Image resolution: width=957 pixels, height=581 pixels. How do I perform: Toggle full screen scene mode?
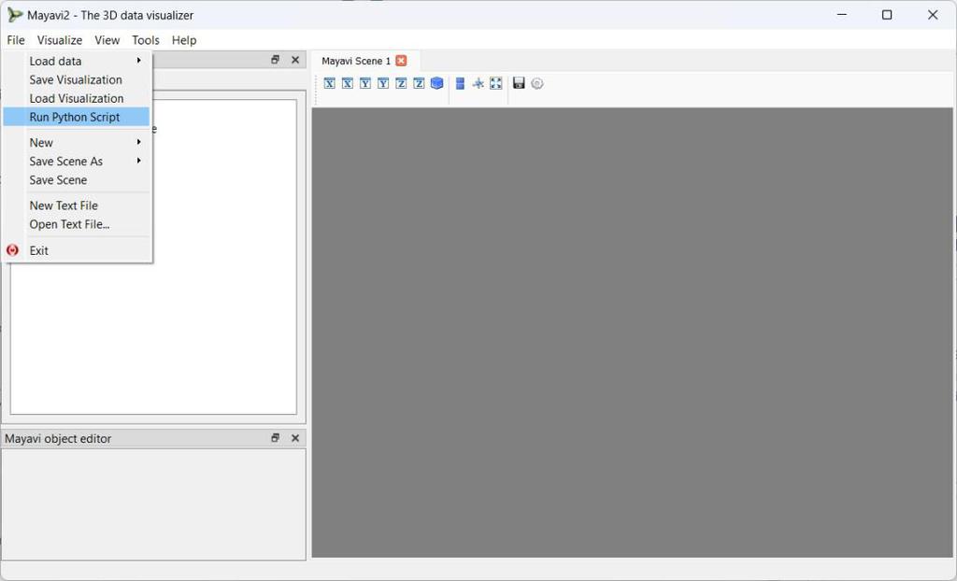496,83
